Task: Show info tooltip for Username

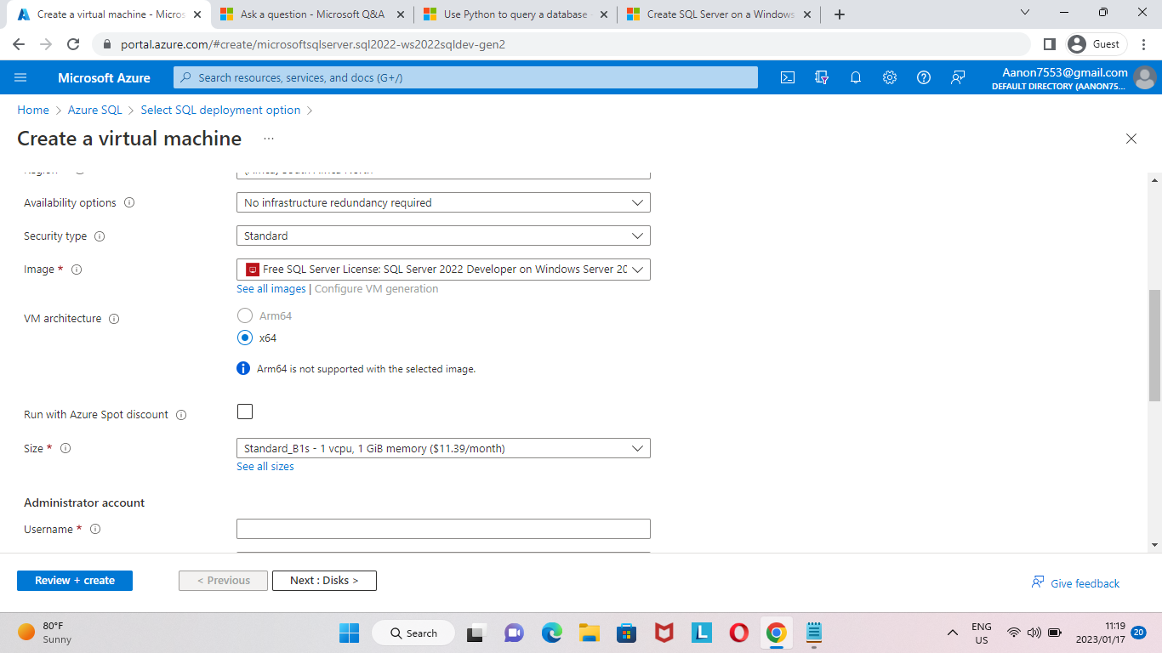Action: point(95,529)
